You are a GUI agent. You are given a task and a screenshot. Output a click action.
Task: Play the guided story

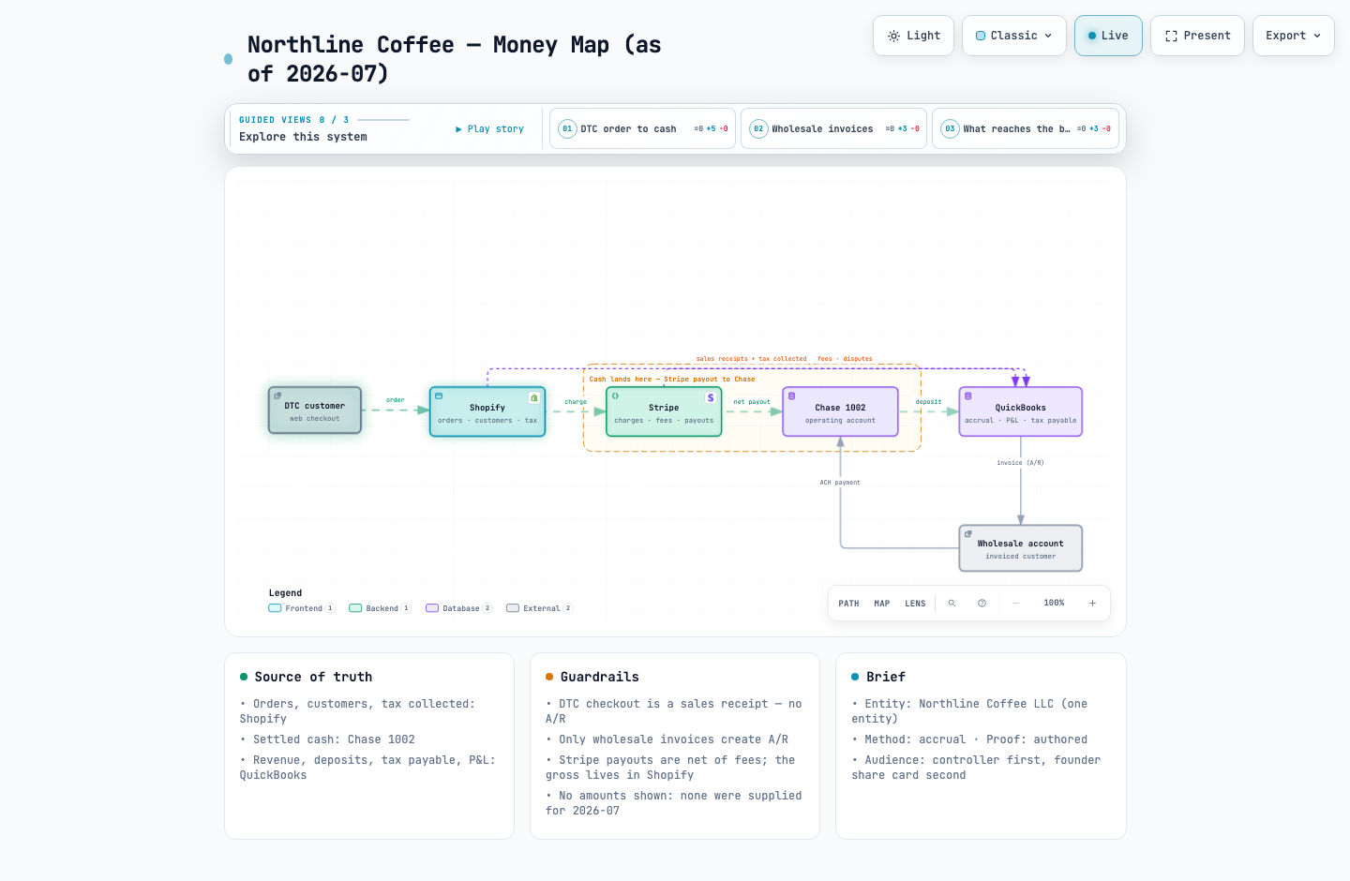point(489,129)
